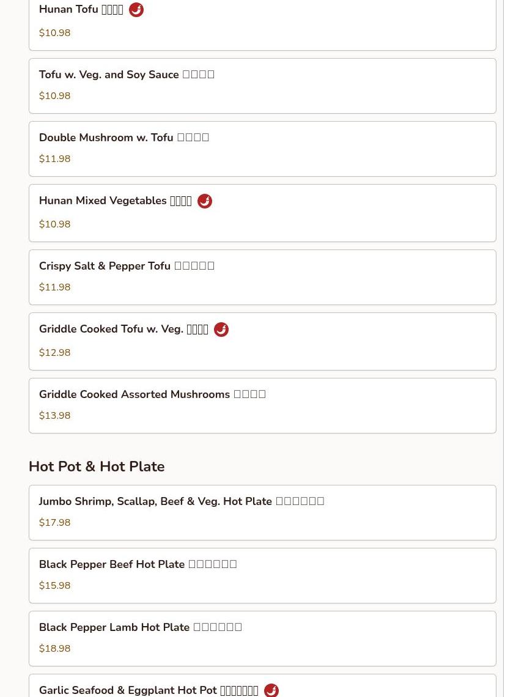Screen dimensions: 516x697
Task: Choose Double Mushroom w. Tofu dish
Action: click(262, 149)
